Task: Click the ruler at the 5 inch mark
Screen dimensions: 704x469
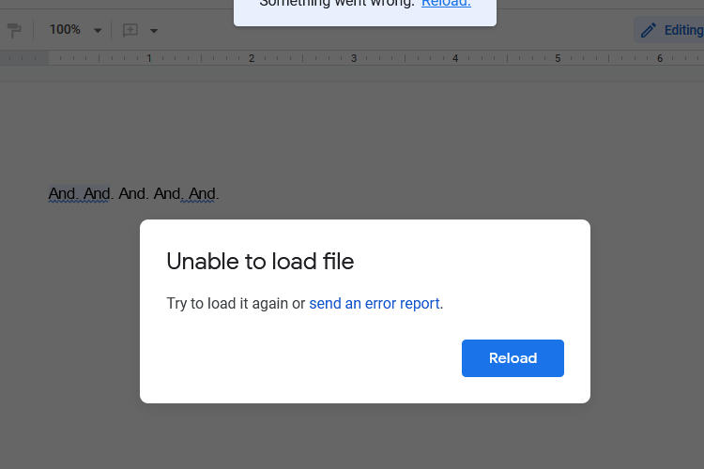Action: (558, 58)
